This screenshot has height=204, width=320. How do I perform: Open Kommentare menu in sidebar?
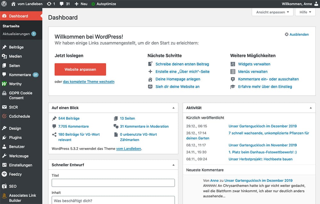tap(20, 75)
